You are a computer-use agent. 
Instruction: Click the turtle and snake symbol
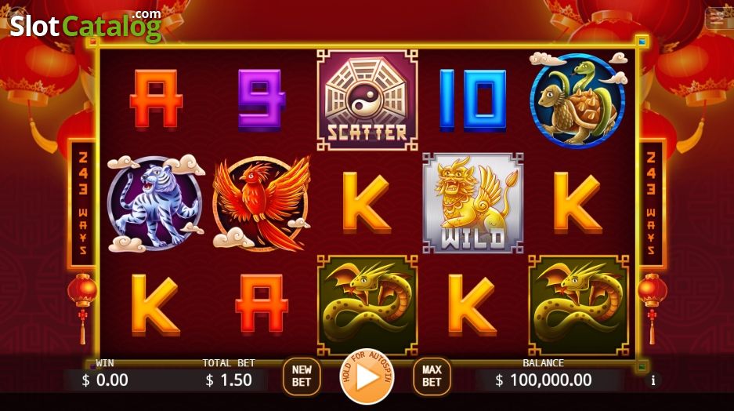tap(578, 100)
